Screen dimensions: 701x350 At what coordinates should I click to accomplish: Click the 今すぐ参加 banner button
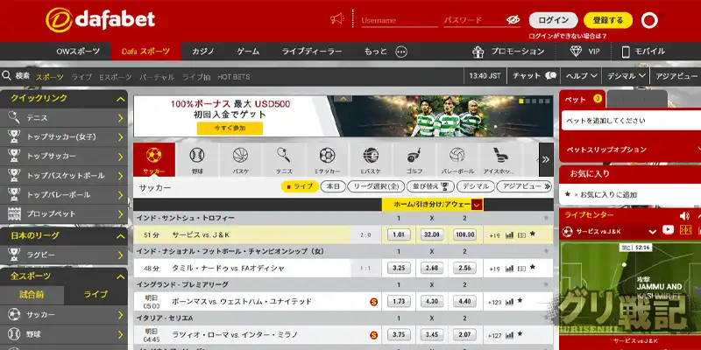pos(230,128)
